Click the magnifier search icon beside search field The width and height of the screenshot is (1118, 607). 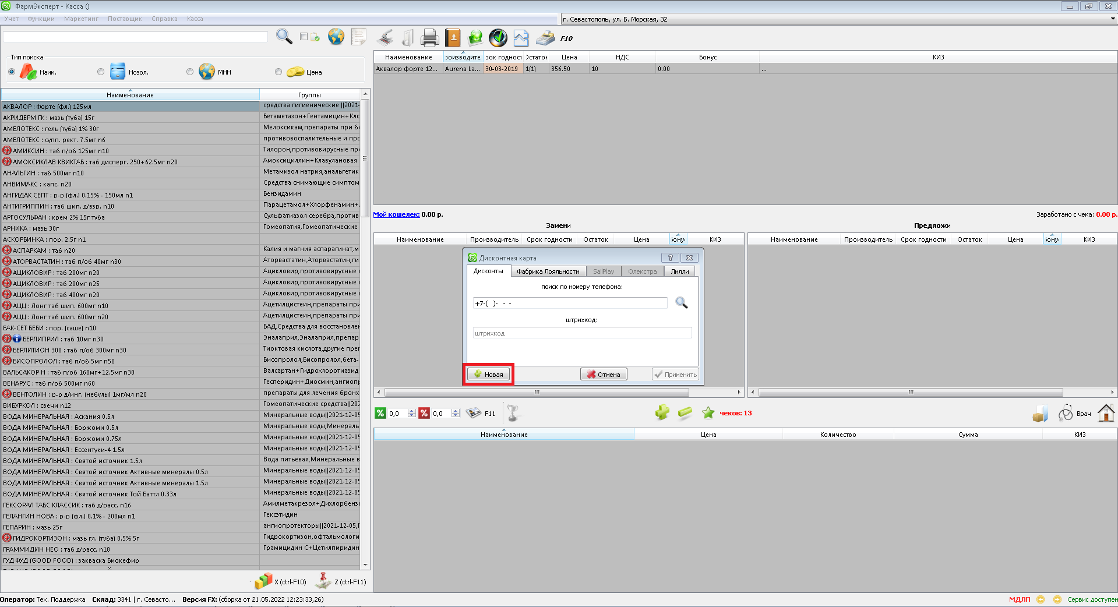pyautogui.click(x=284, y=37)
